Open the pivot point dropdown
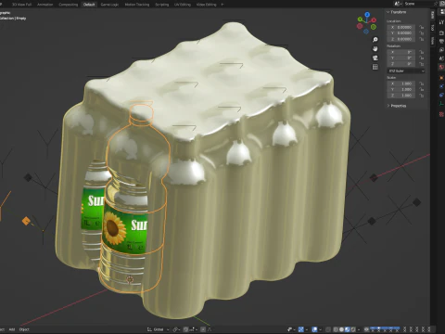The image size is (445, 334). 176,329
